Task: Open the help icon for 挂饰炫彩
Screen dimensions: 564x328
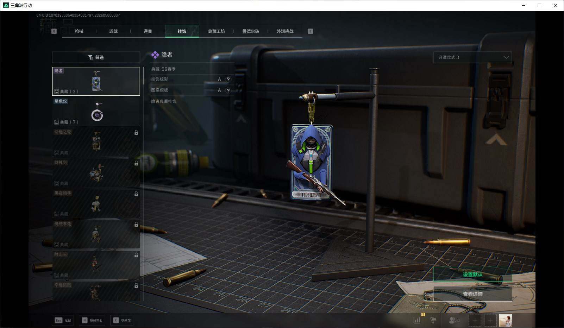Action: 228,80
